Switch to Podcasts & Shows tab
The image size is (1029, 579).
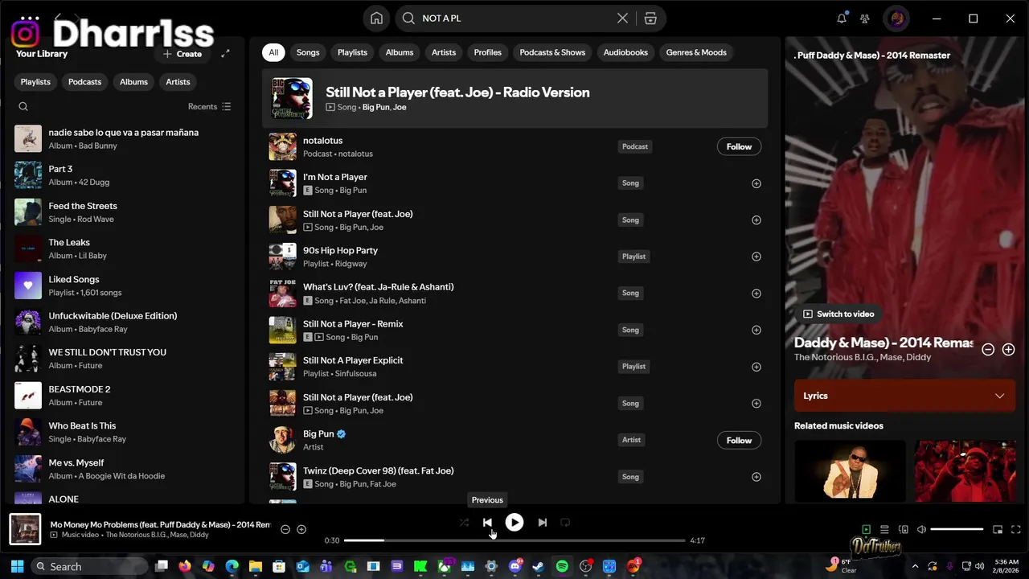[552, 52]
